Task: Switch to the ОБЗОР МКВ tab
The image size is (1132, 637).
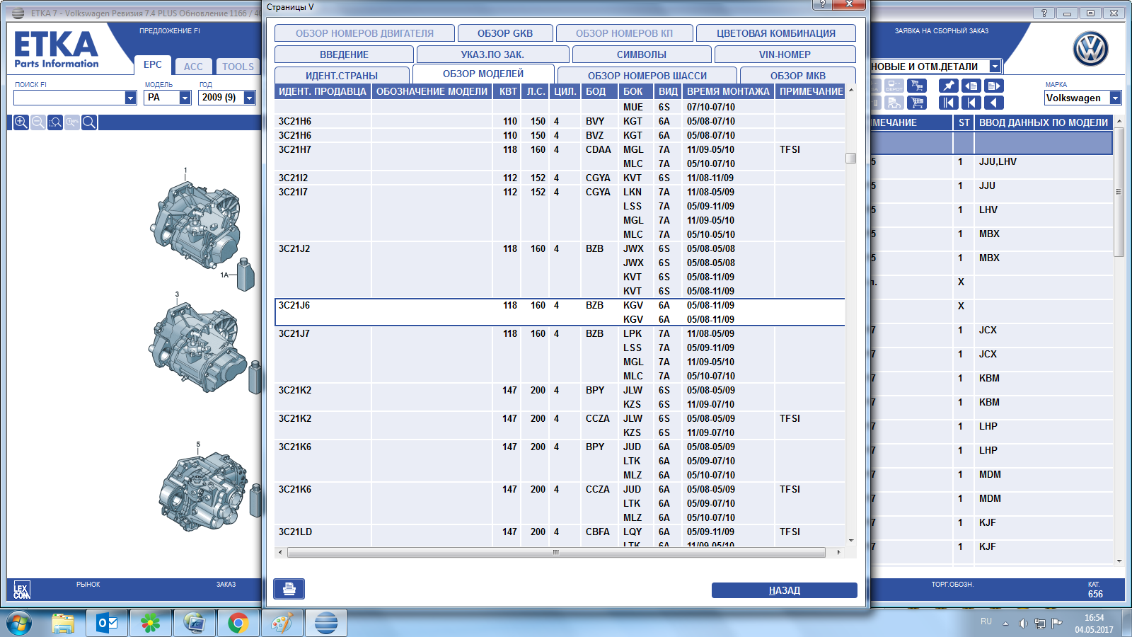Action: coord(798,75)
